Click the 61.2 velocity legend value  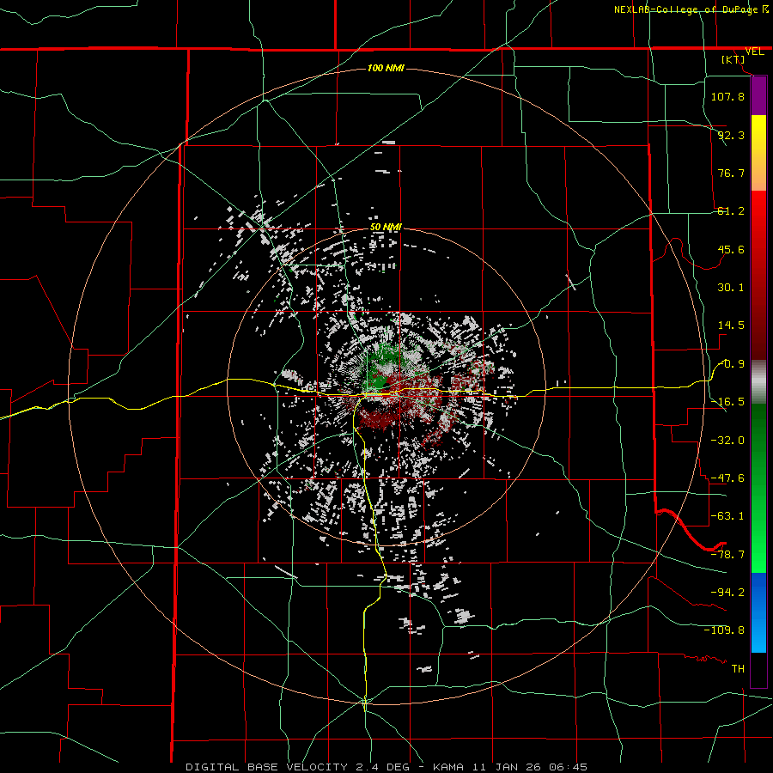pyautogui.click(x=731, y=211)
